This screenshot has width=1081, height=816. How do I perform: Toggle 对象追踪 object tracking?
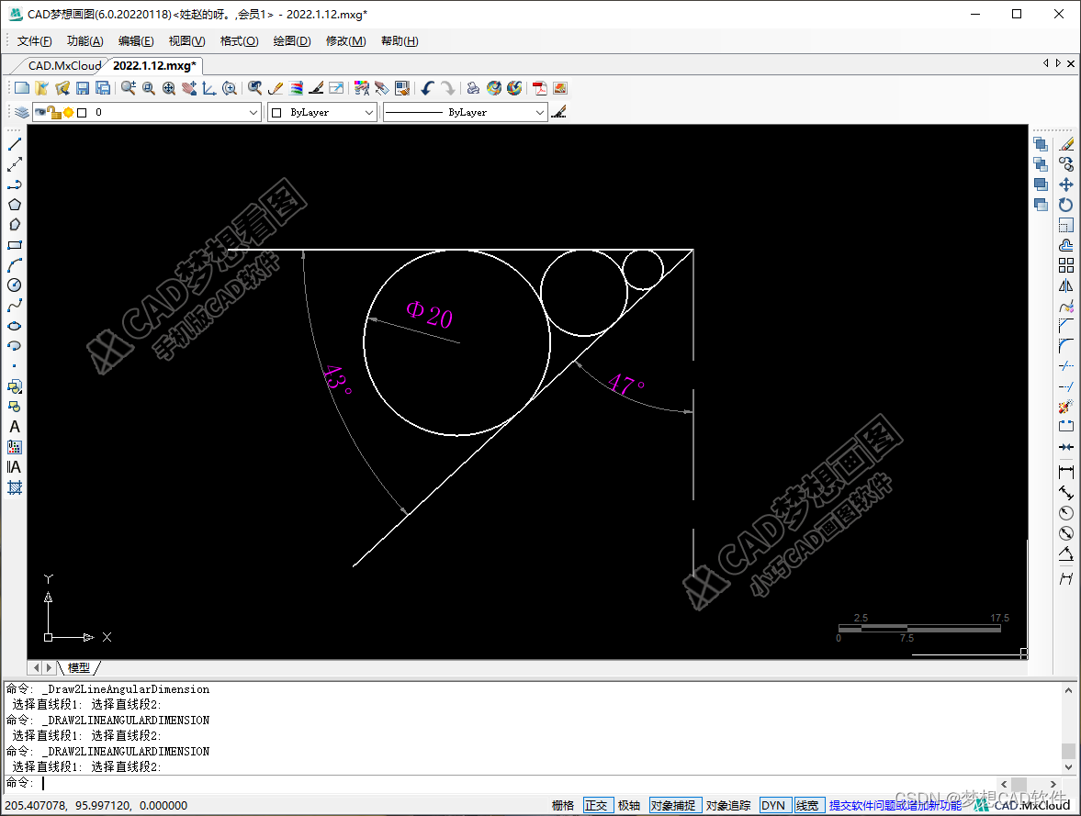(728, 805)
